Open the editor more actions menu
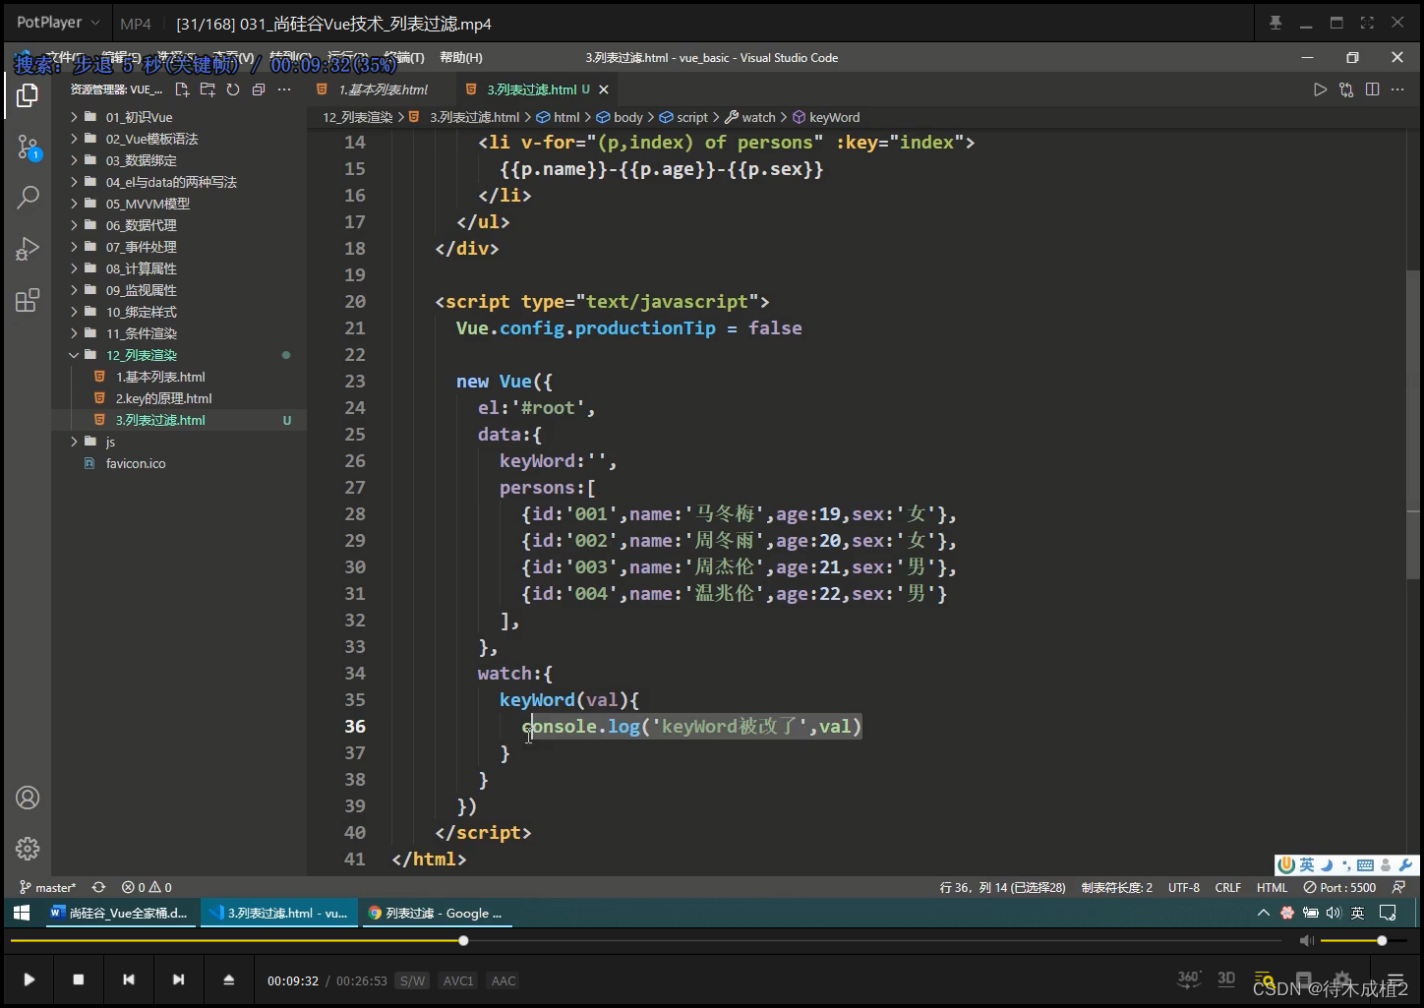1424x1008 pixels. click(x=1398, y=89)
